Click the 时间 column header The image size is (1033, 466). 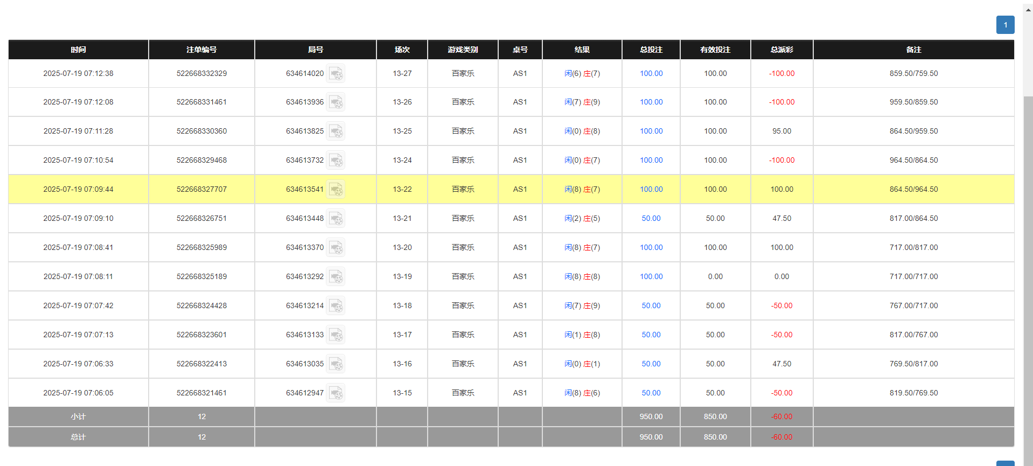click(78, 50)
